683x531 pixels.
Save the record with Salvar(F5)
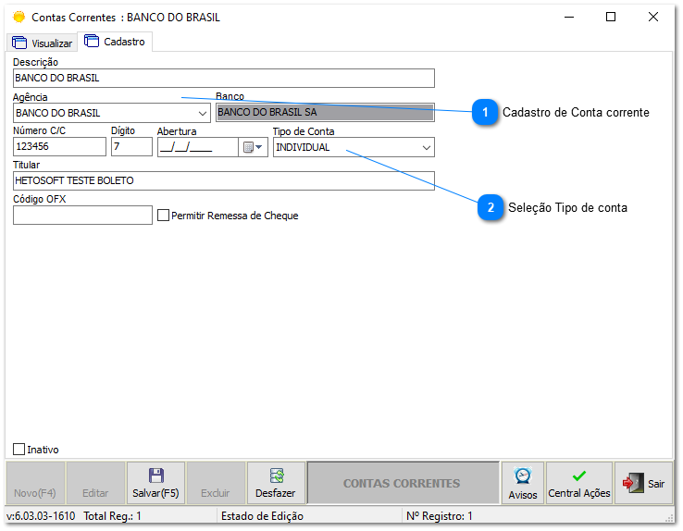click(x=155, y=483)
